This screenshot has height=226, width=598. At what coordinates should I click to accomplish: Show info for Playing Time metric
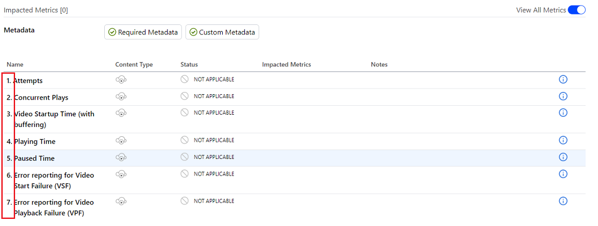563,141
